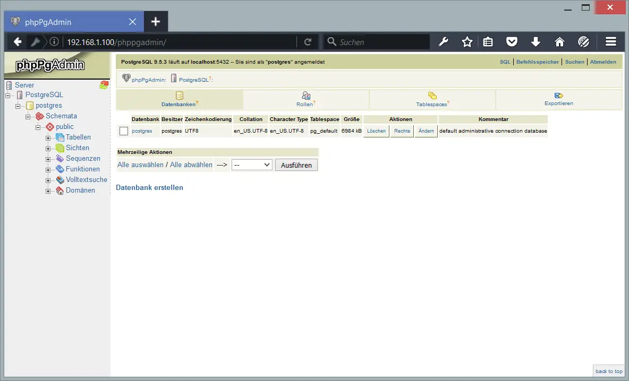629x381 pixels.
Task: Click the Alle auswählen link
Action: tap(140, 165)
